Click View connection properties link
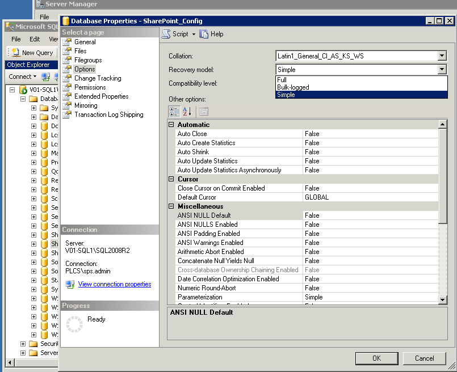 (114, 284)
